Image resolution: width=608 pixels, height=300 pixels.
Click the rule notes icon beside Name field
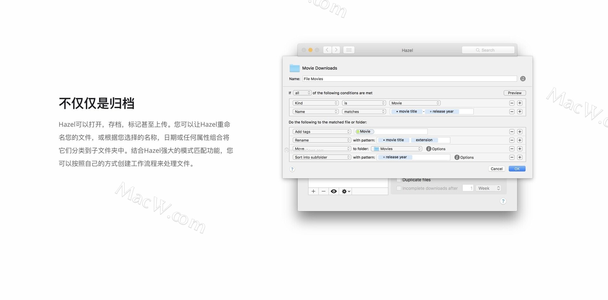click(x=523, y=79)
